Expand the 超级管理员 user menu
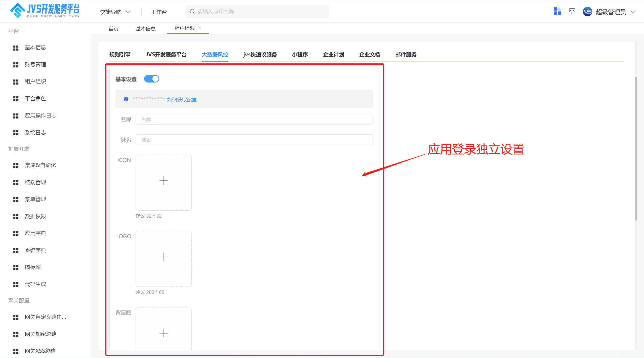Screen dimensions: 644x358 pos(616,12)
